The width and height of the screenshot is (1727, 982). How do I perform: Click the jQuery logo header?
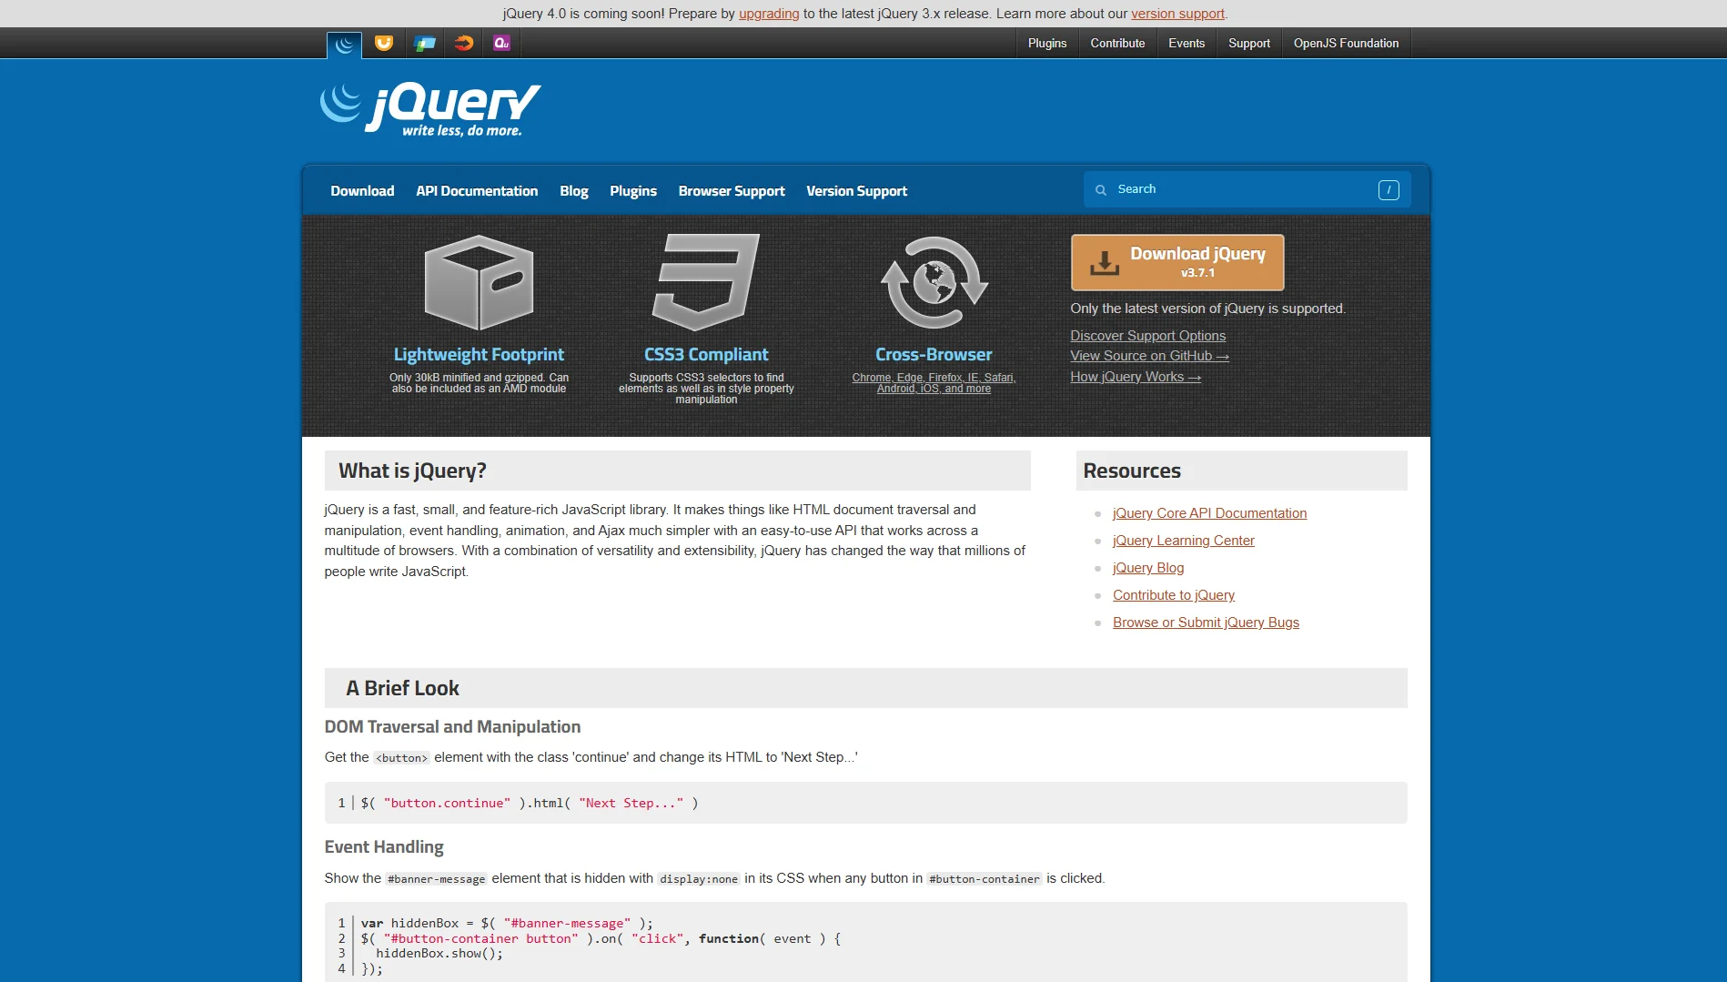tap(430, 110)
